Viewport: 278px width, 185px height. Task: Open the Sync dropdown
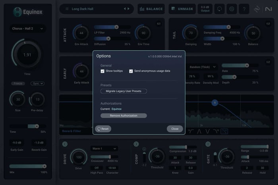[x=37, y=83]
